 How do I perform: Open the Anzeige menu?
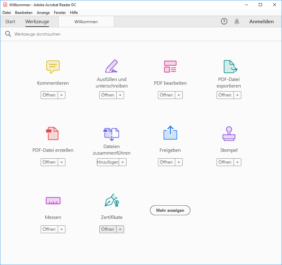(43, 13)
